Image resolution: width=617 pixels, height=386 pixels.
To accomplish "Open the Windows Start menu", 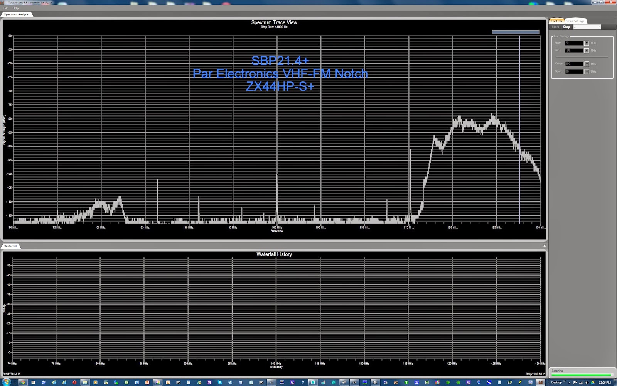I will point(6,382).
